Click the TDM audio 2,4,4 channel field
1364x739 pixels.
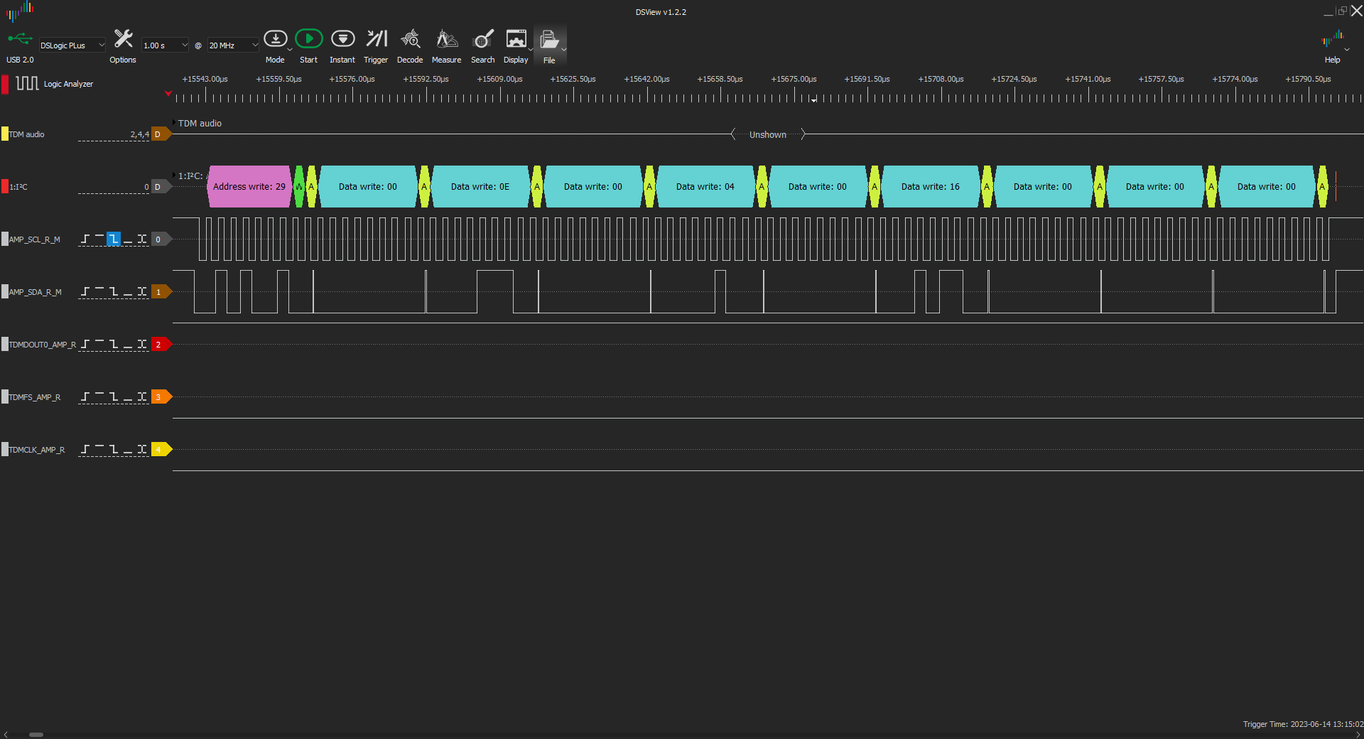(x=114, y=134)
